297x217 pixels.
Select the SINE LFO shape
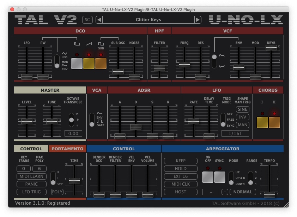point(243,109)
